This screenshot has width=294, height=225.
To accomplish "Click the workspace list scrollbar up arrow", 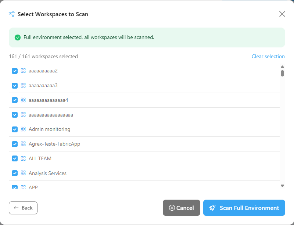I will click(x=282, y=67).
